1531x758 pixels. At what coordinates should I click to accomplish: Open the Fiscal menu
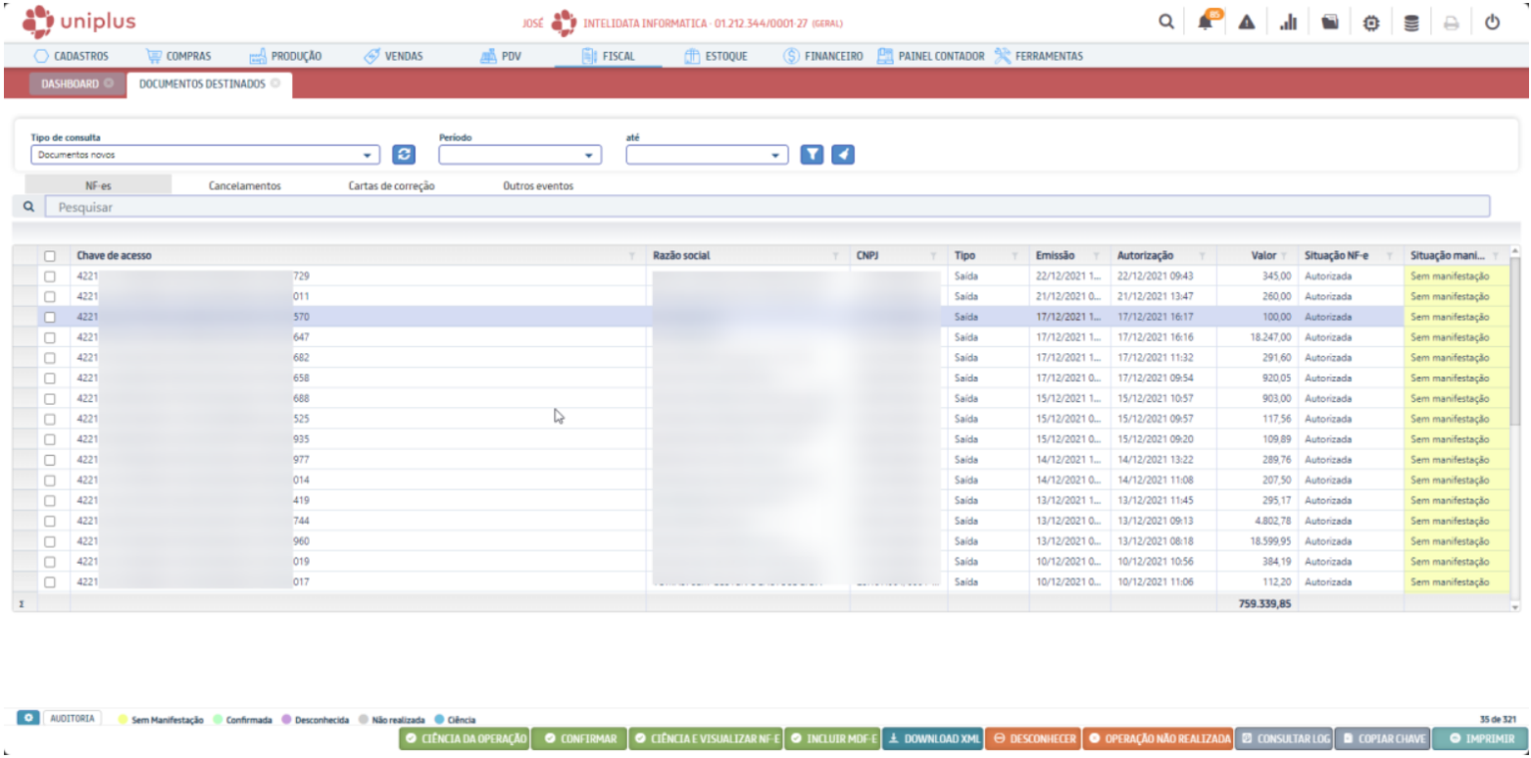(x=608, y=56)
